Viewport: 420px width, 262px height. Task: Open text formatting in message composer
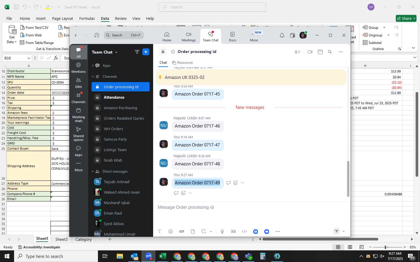(x=160, y=231)
